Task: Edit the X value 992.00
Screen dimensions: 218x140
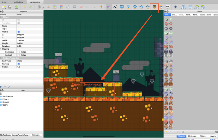Action: (x=30, y=35)
